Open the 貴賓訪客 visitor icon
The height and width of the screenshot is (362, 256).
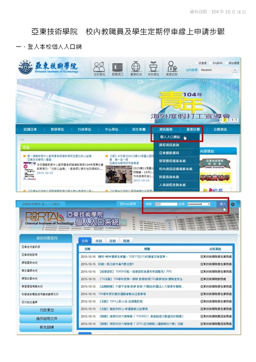tap(172, 69)
